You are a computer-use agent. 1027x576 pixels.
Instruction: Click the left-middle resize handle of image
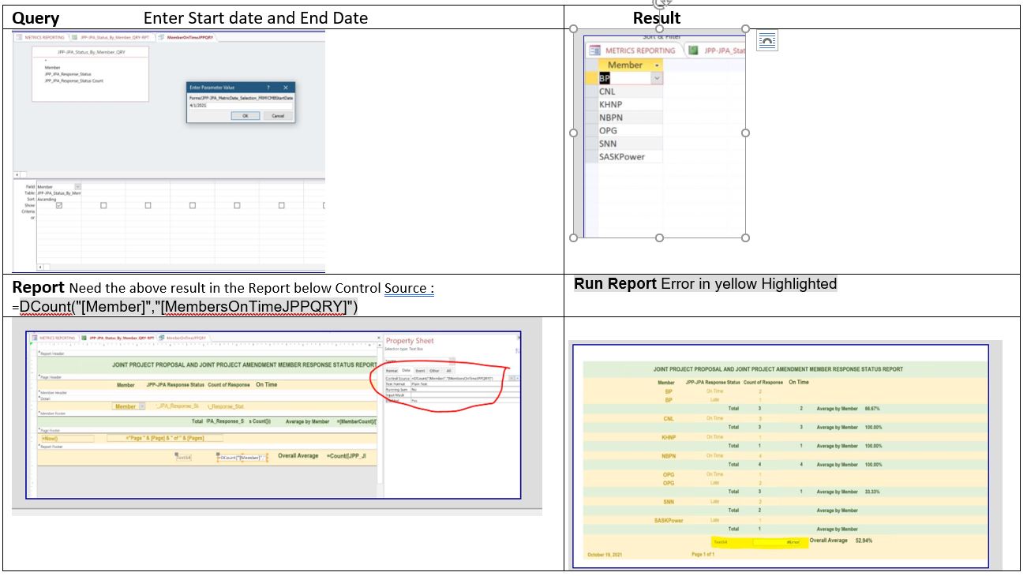574,133
